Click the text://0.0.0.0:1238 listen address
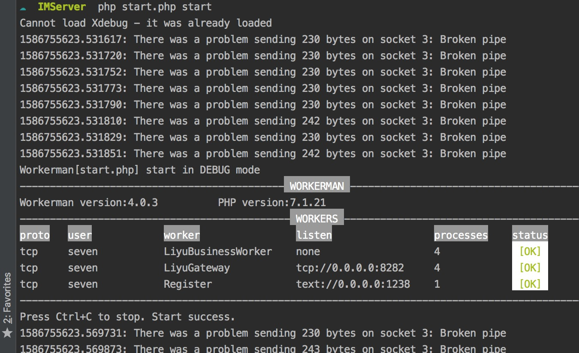Screen dimensions: 579x353 (x=353, y=284)
